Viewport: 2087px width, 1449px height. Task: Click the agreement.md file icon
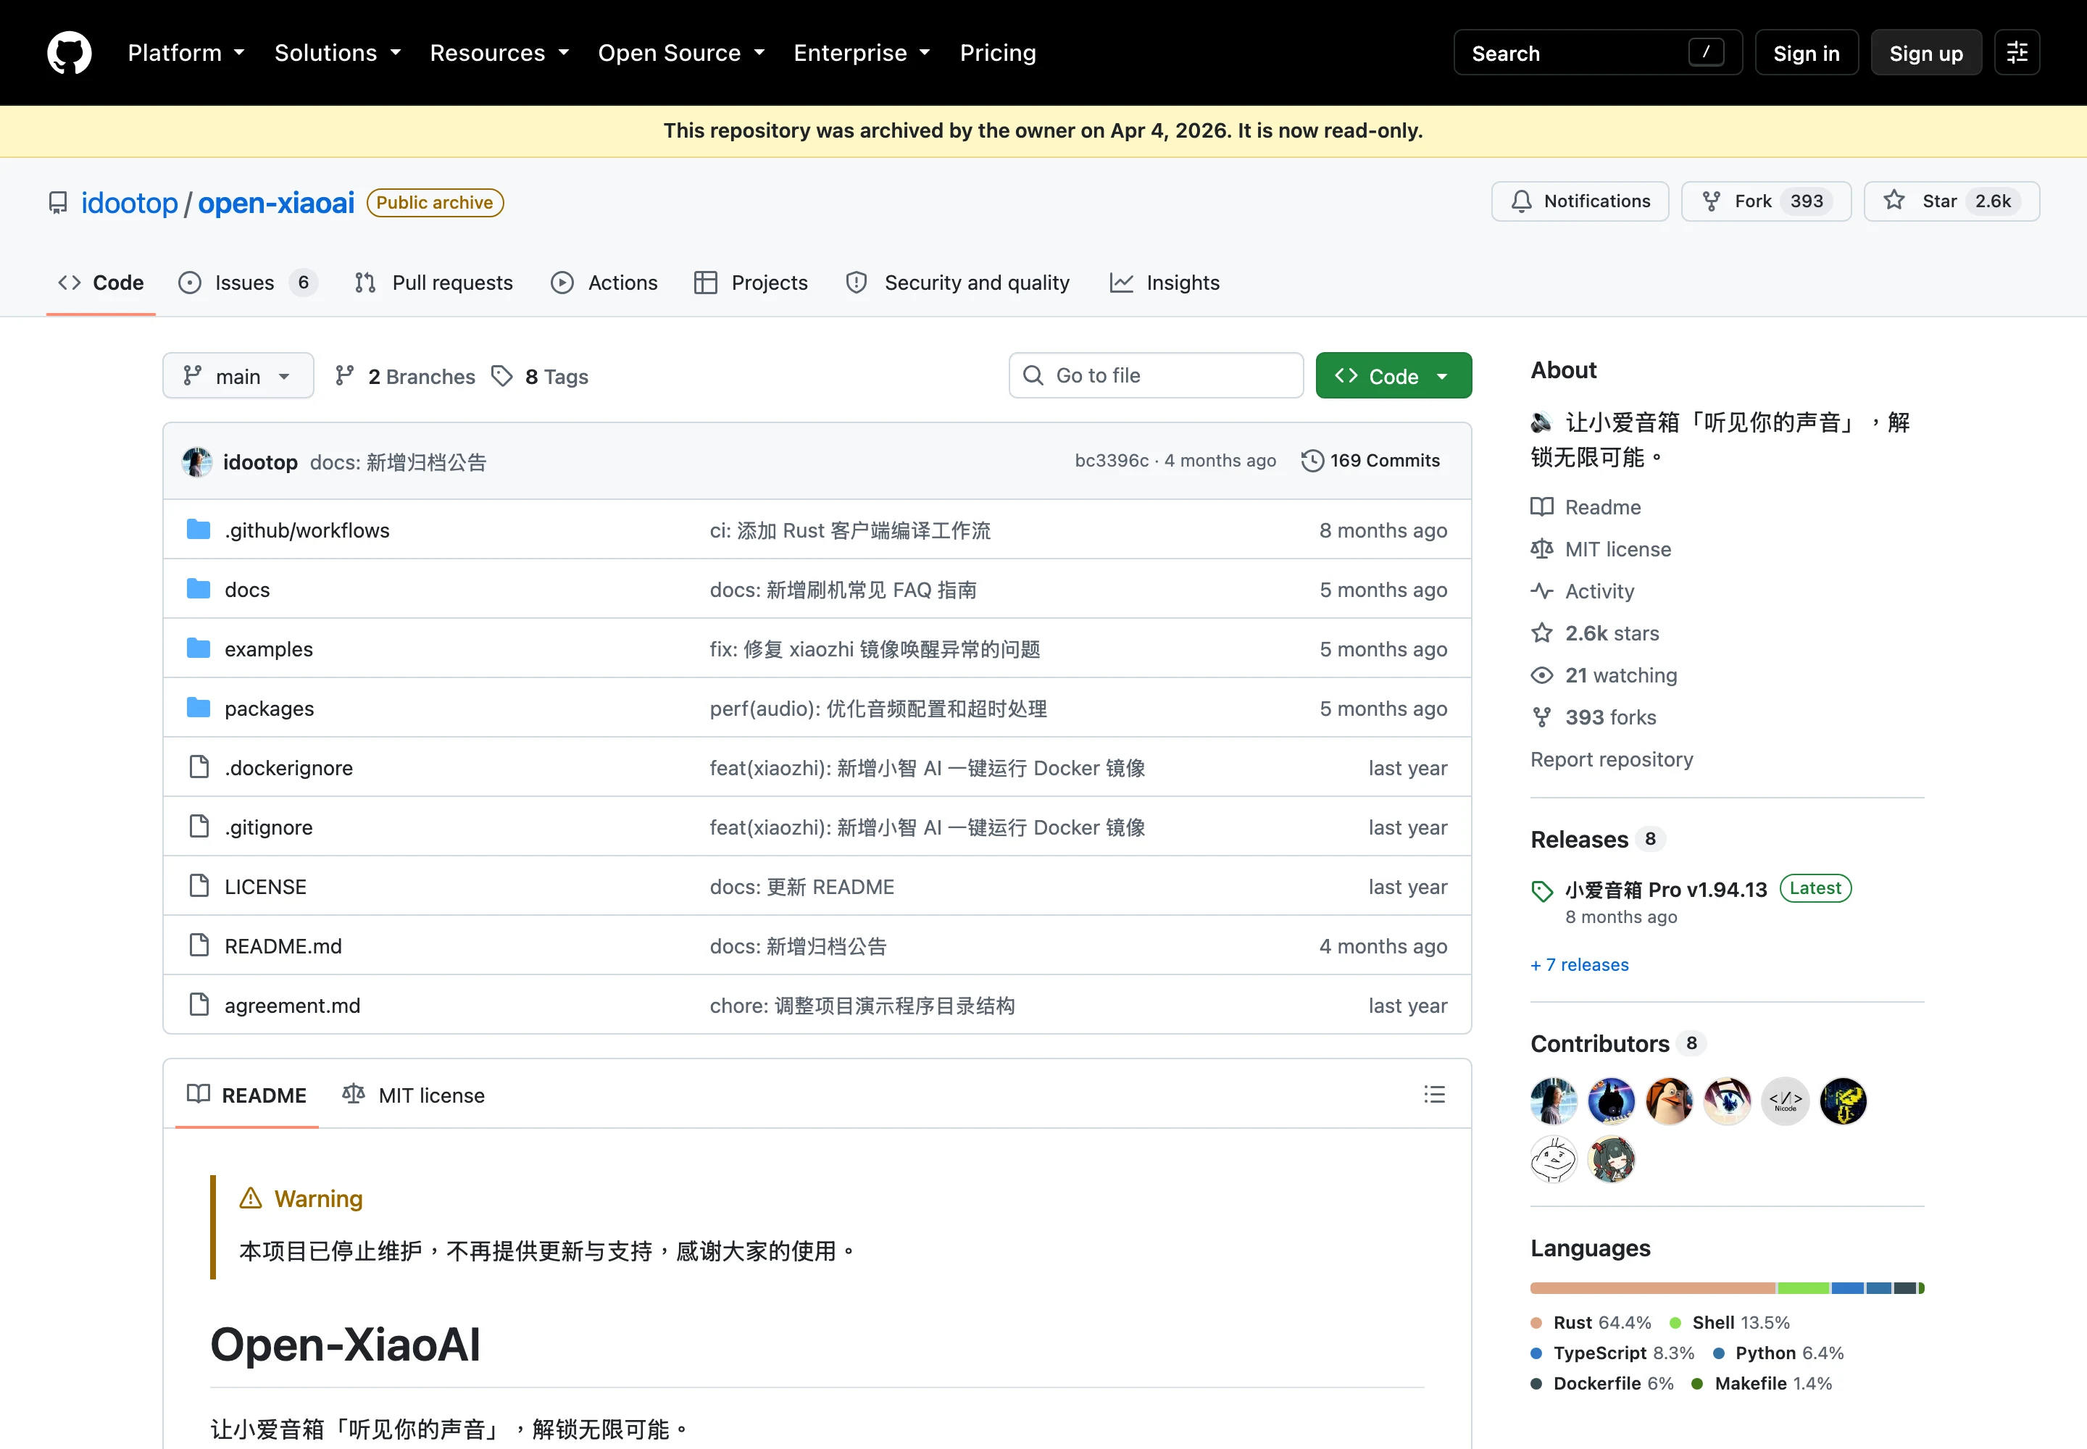pyautogui.click(x=199, y=1005)
